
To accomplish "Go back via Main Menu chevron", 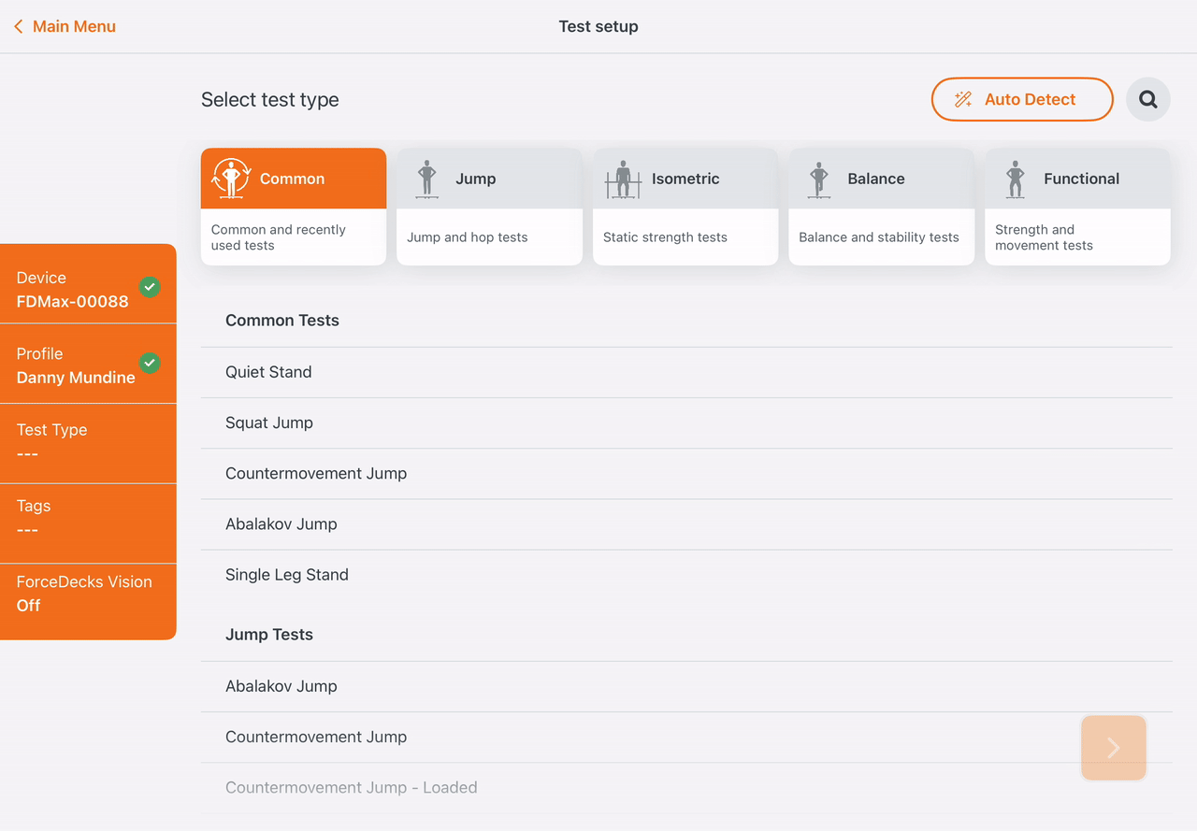I will tap(18, 26).
